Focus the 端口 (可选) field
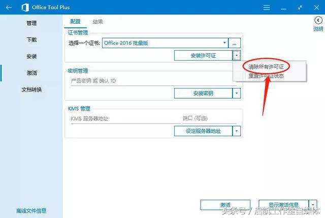Screen dimensions: 325x218 [x=209, y=118]
